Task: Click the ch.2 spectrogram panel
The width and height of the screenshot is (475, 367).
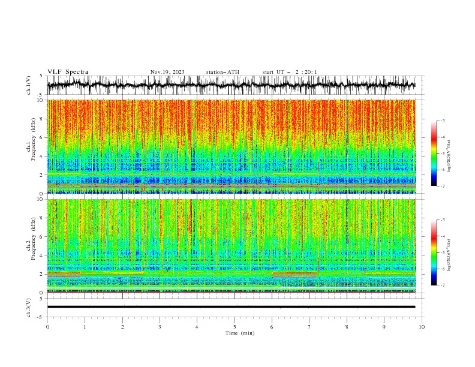Action: point(231,246)
